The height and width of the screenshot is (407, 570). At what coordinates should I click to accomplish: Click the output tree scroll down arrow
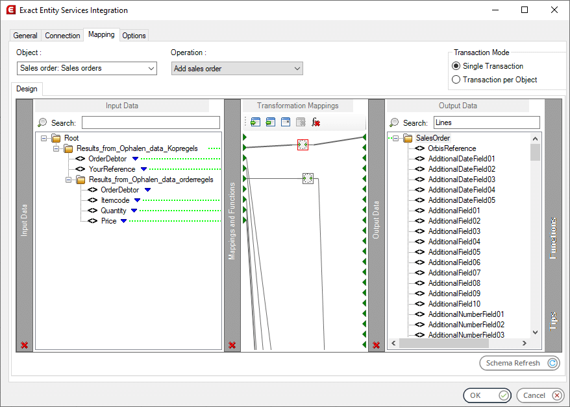click(535, 332)
